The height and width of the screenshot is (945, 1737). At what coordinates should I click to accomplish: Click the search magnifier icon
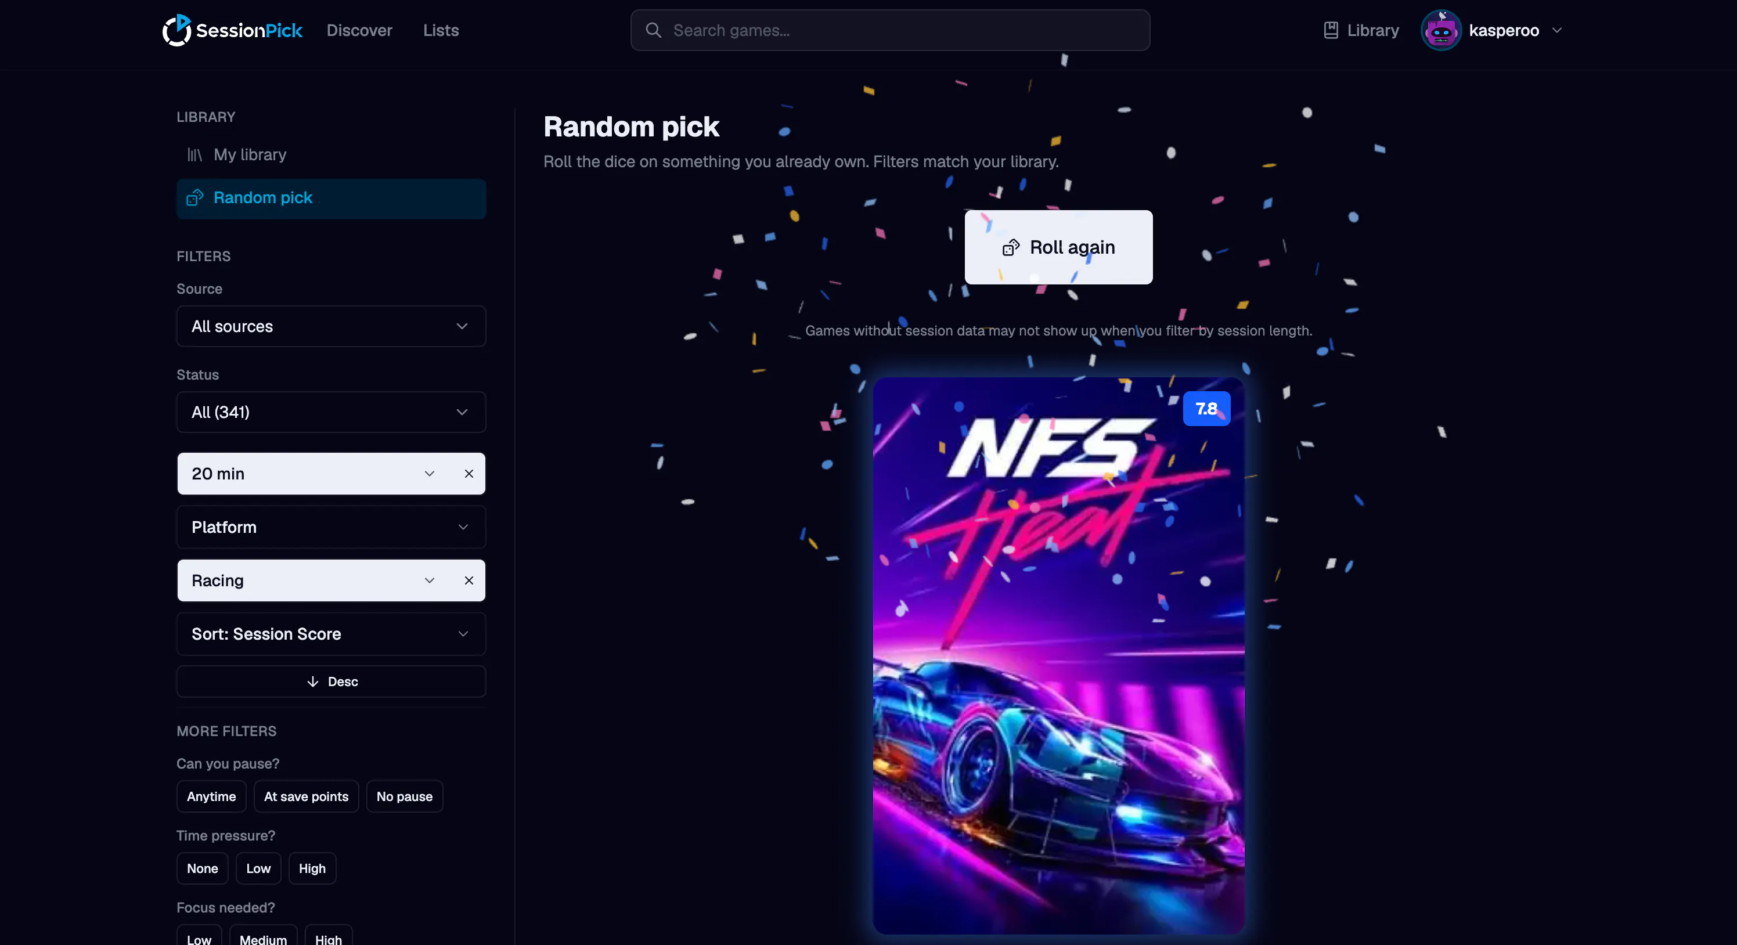coord(653,30)
